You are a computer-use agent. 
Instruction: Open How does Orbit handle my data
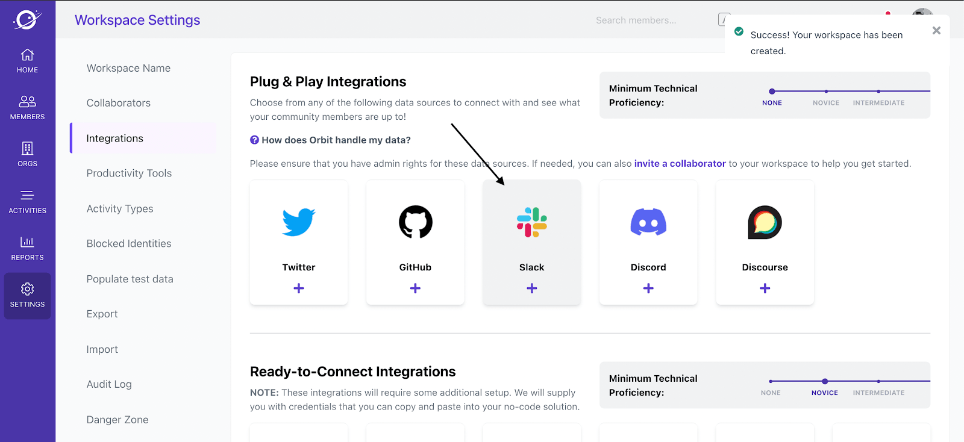[336, 140]
